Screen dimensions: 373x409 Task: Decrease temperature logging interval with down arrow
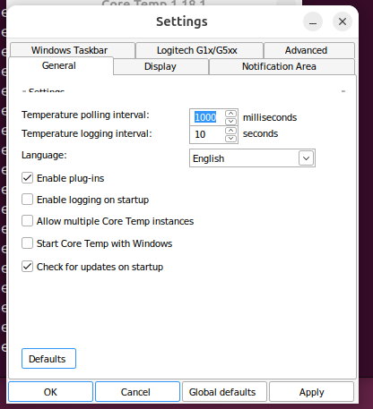(230, 138)
